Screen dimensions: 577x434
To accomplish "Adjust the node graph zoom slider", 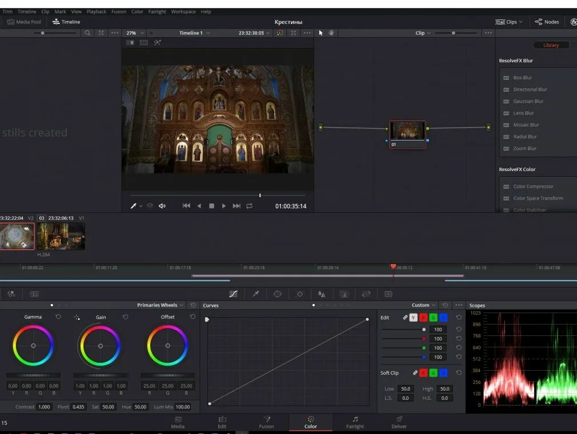I will [454, 33].
